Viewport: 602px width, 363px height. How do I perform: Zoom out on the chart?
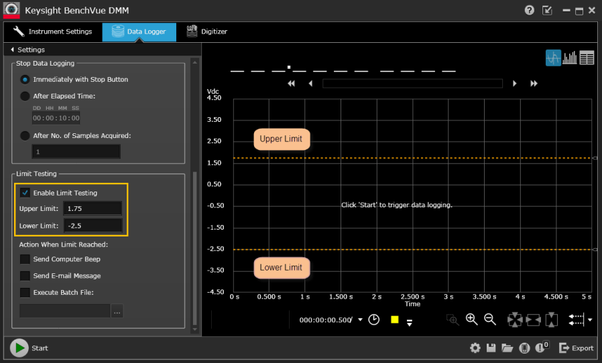coord(490,319)
